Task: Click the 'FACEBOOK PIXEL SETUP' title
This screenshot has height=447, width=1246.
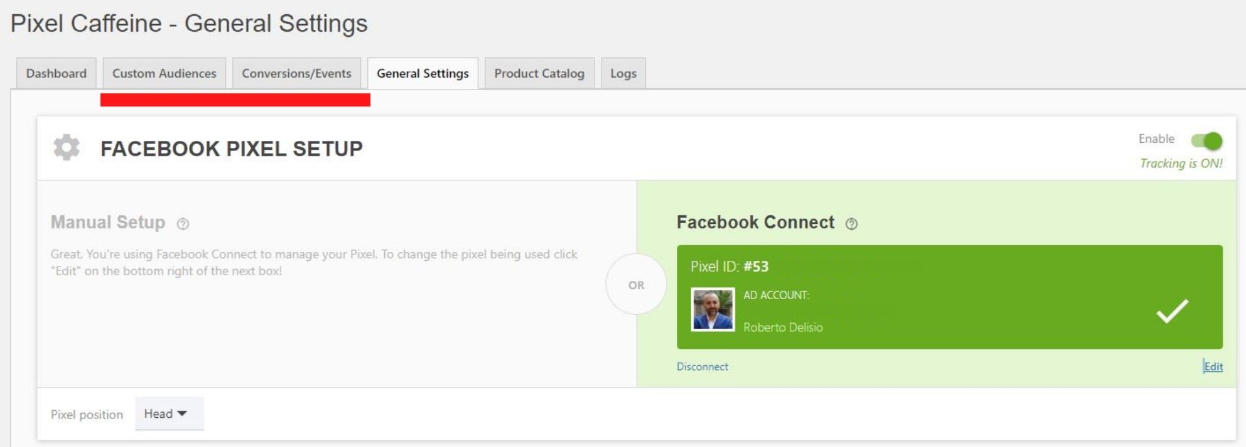Action: pyautogui.click(x=232, y=149)
